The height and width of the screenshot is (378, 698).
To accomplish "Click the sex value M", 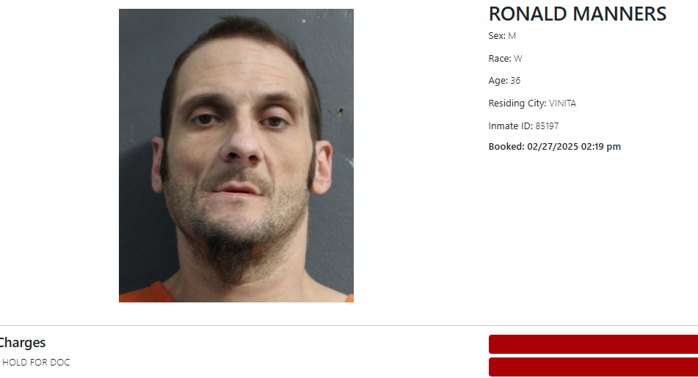I will [512, 36].
